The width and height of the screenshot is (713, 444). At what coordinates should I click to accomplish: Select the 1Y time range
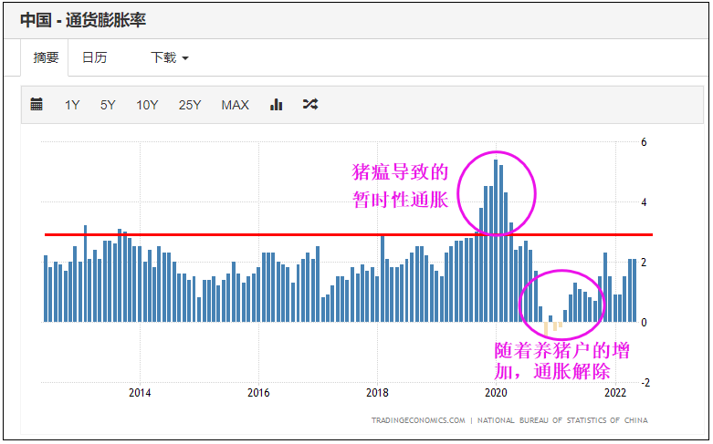(x=72, y=106)
